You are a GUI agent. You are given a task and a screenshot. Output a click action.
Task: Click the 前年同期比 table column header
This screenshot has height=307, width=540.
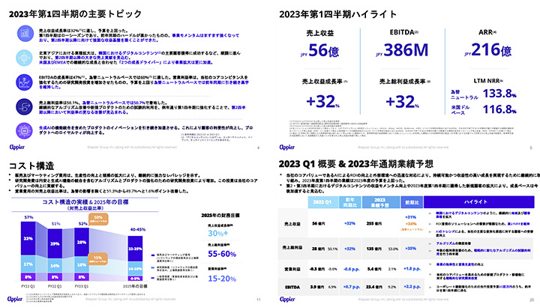tap(350, 202)
